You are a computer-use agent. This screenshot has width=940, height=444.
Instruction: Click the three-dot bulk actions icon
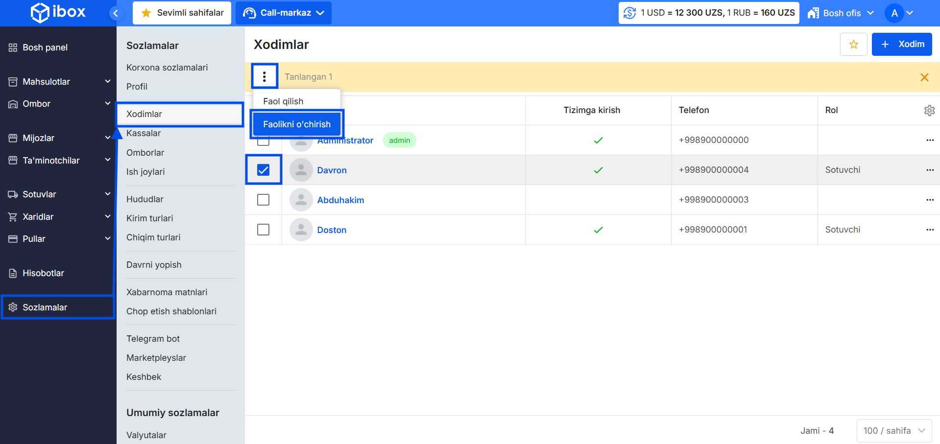pos(265,76)
